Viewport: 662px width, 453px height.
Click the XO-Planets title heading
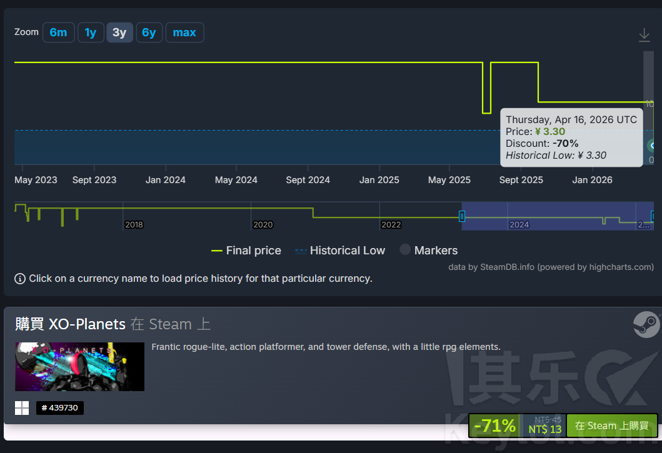87,324
